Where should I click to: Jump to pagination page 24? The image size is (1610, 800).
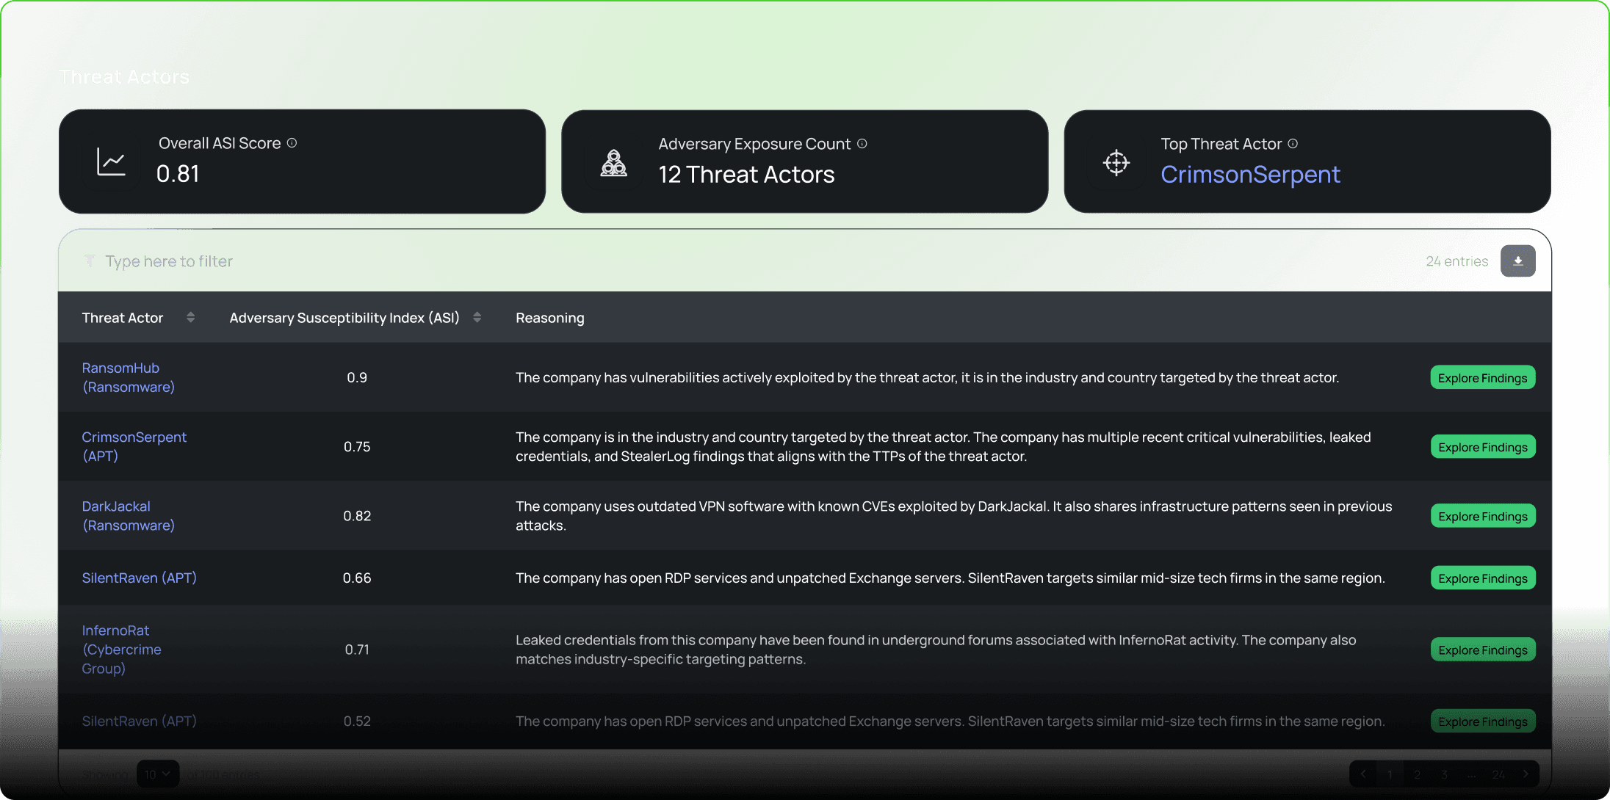tap(1498, 774)
